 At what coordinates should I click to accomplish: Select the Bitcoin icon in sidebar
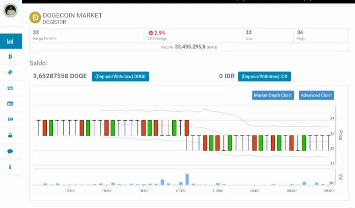[x=10, y=57]
